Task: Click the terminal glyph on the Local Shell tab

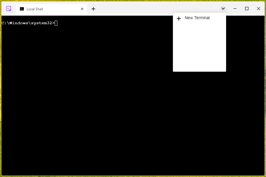Action: point(22,9)
